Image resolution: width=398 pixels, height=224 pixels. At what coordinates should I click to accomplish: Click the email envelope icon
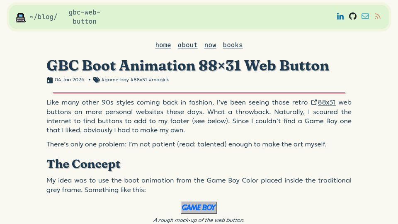365,17
